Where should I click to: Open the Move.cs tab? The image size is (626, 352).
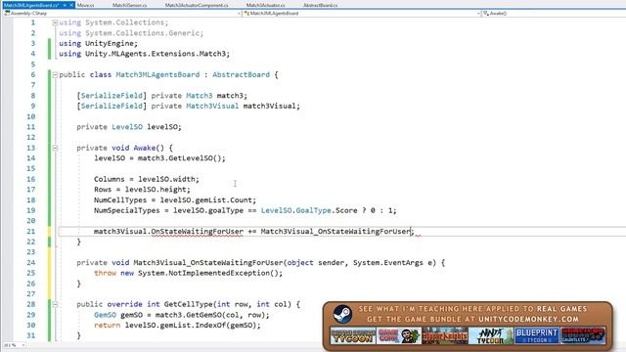[x=85, y=5]
